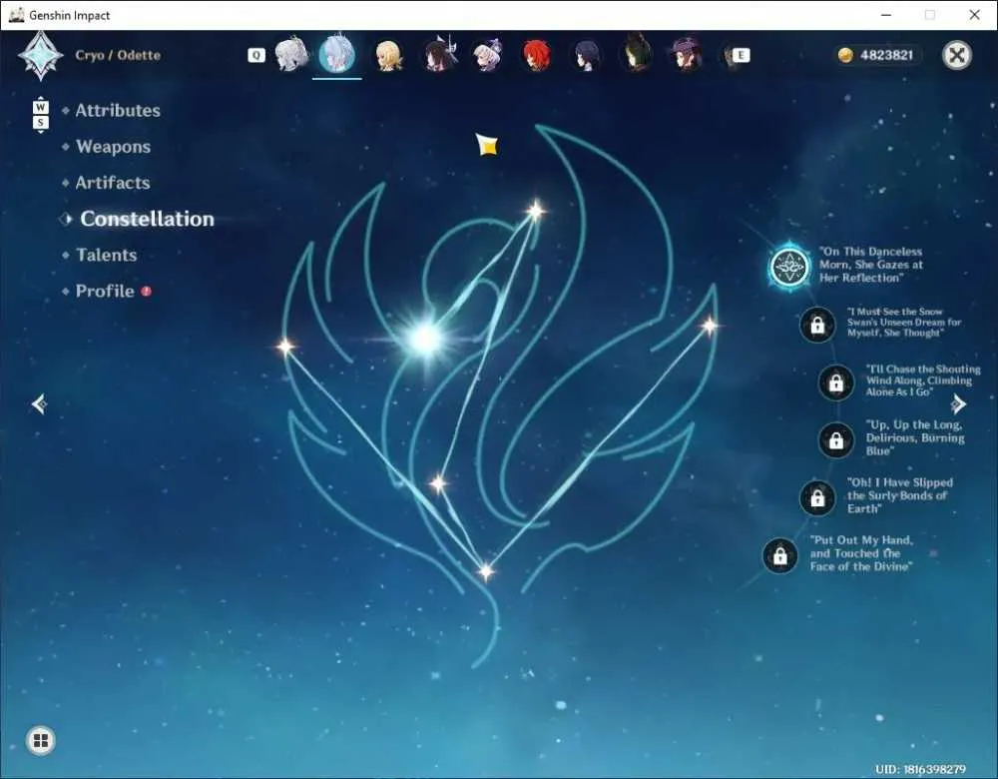This screenshot has width=998, height=779.
Task: Select the red-haired character portrait
Action: coord(537,55)
